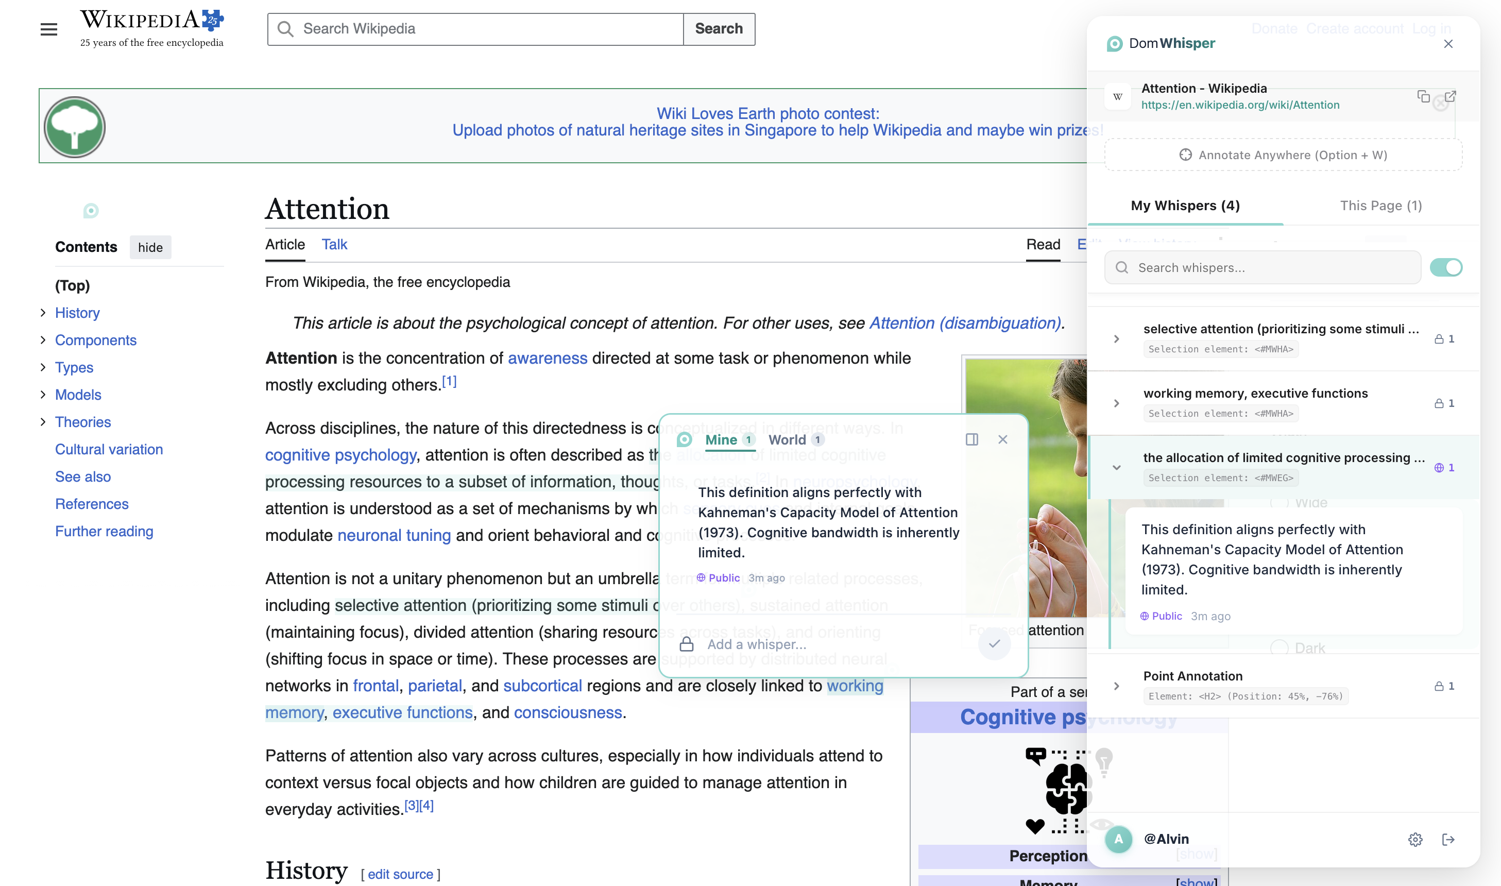Select the Article tab
Image resolution: width=1501 pixels, height=886 pixels.
285,244
